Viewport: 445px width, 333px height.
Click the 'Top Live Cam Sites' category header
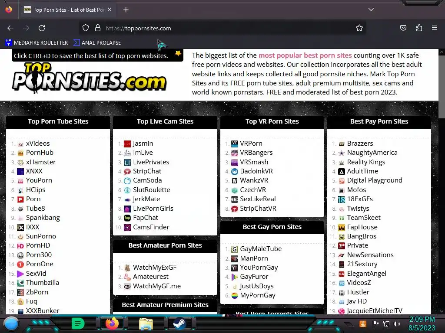(165, 121)
